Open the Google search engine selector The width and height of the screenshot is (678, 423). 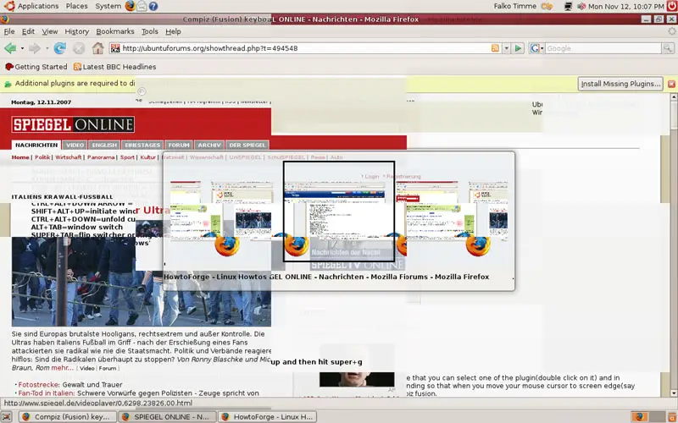[536, 48]
